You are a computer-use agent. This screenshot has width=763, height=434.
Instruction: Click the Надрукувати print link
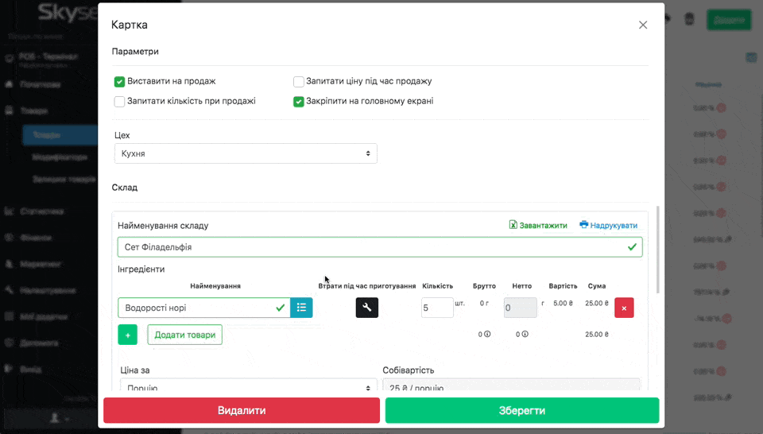pyautogui.click(x=608, y=225)
